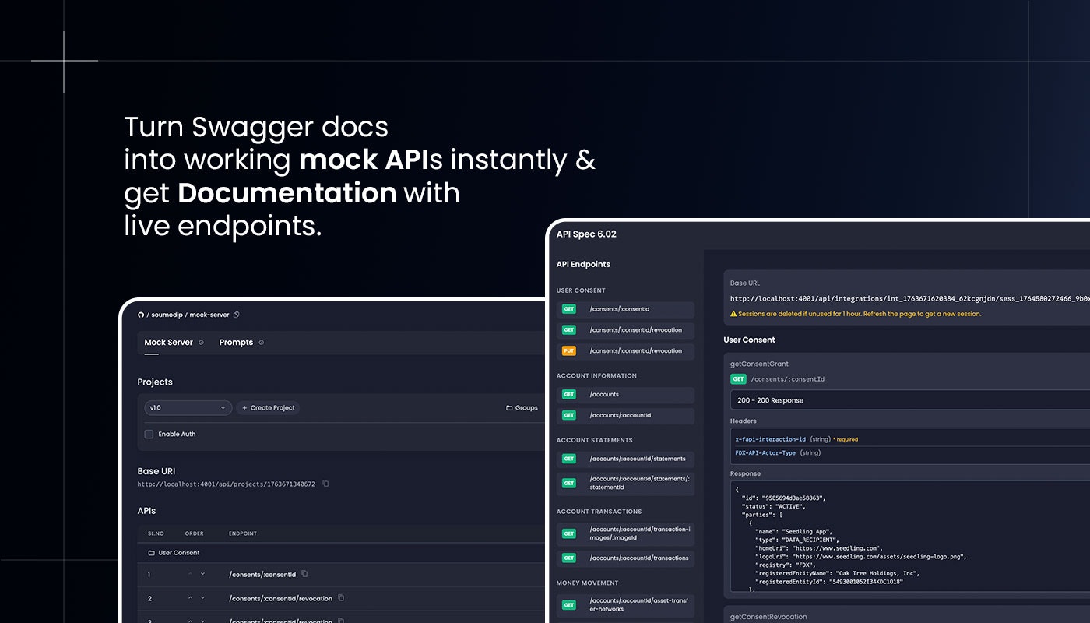Click the copy icon next to mock-server breadcrumb
This screenshot has width=1090, height=623.
point(236,314)
